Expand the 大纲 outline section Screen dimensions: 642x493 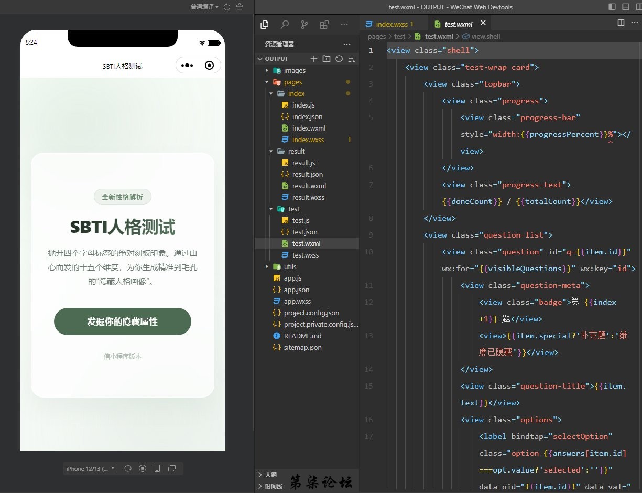coord(270,474)
